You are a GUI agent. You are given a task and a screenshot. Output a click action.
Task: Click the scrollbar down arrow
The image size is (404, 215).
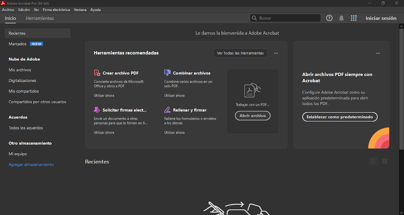pyautogui.click(x=401, y=212)
